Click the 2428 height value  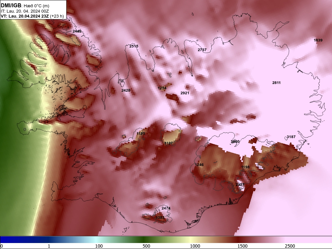point(126,90)
